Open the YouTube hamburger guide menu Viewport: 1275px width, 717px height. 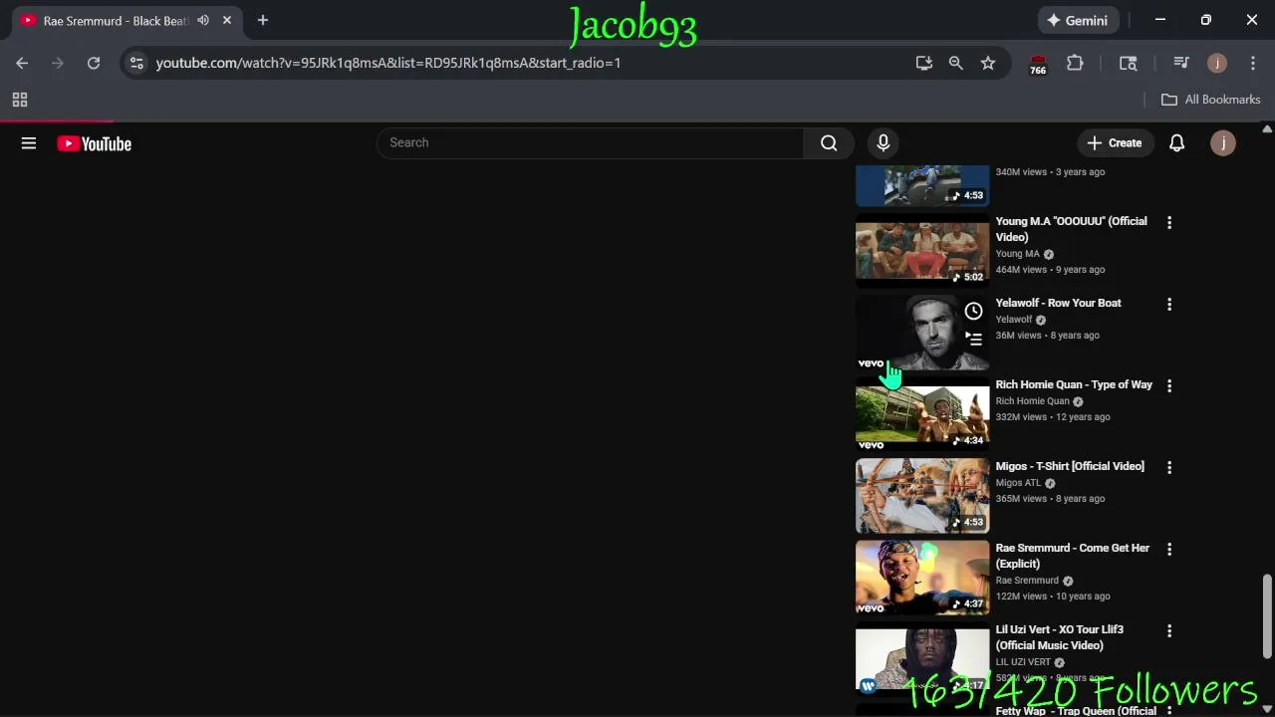pos(29,143)
